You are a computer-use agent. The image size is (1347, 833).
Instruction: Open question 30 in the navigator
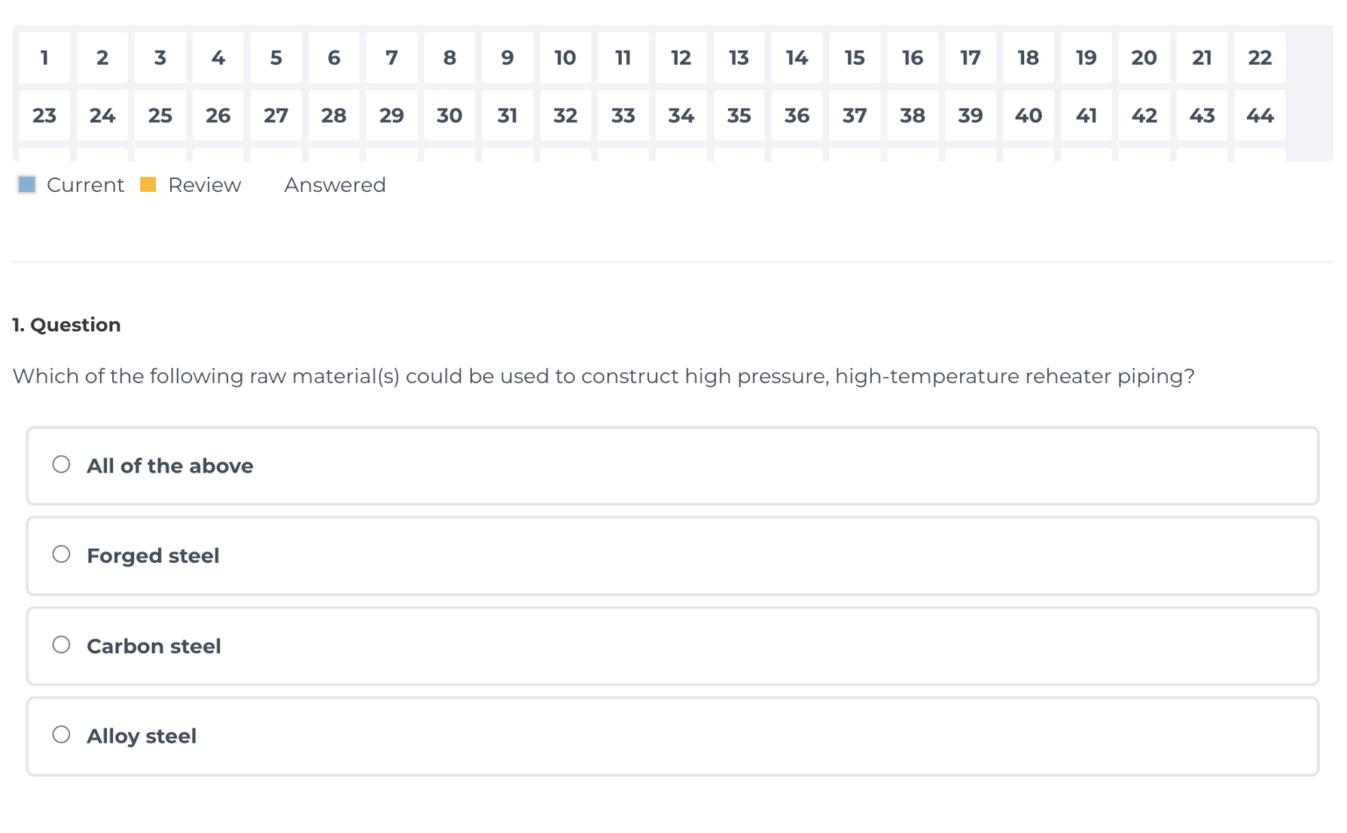pos(450,116)
